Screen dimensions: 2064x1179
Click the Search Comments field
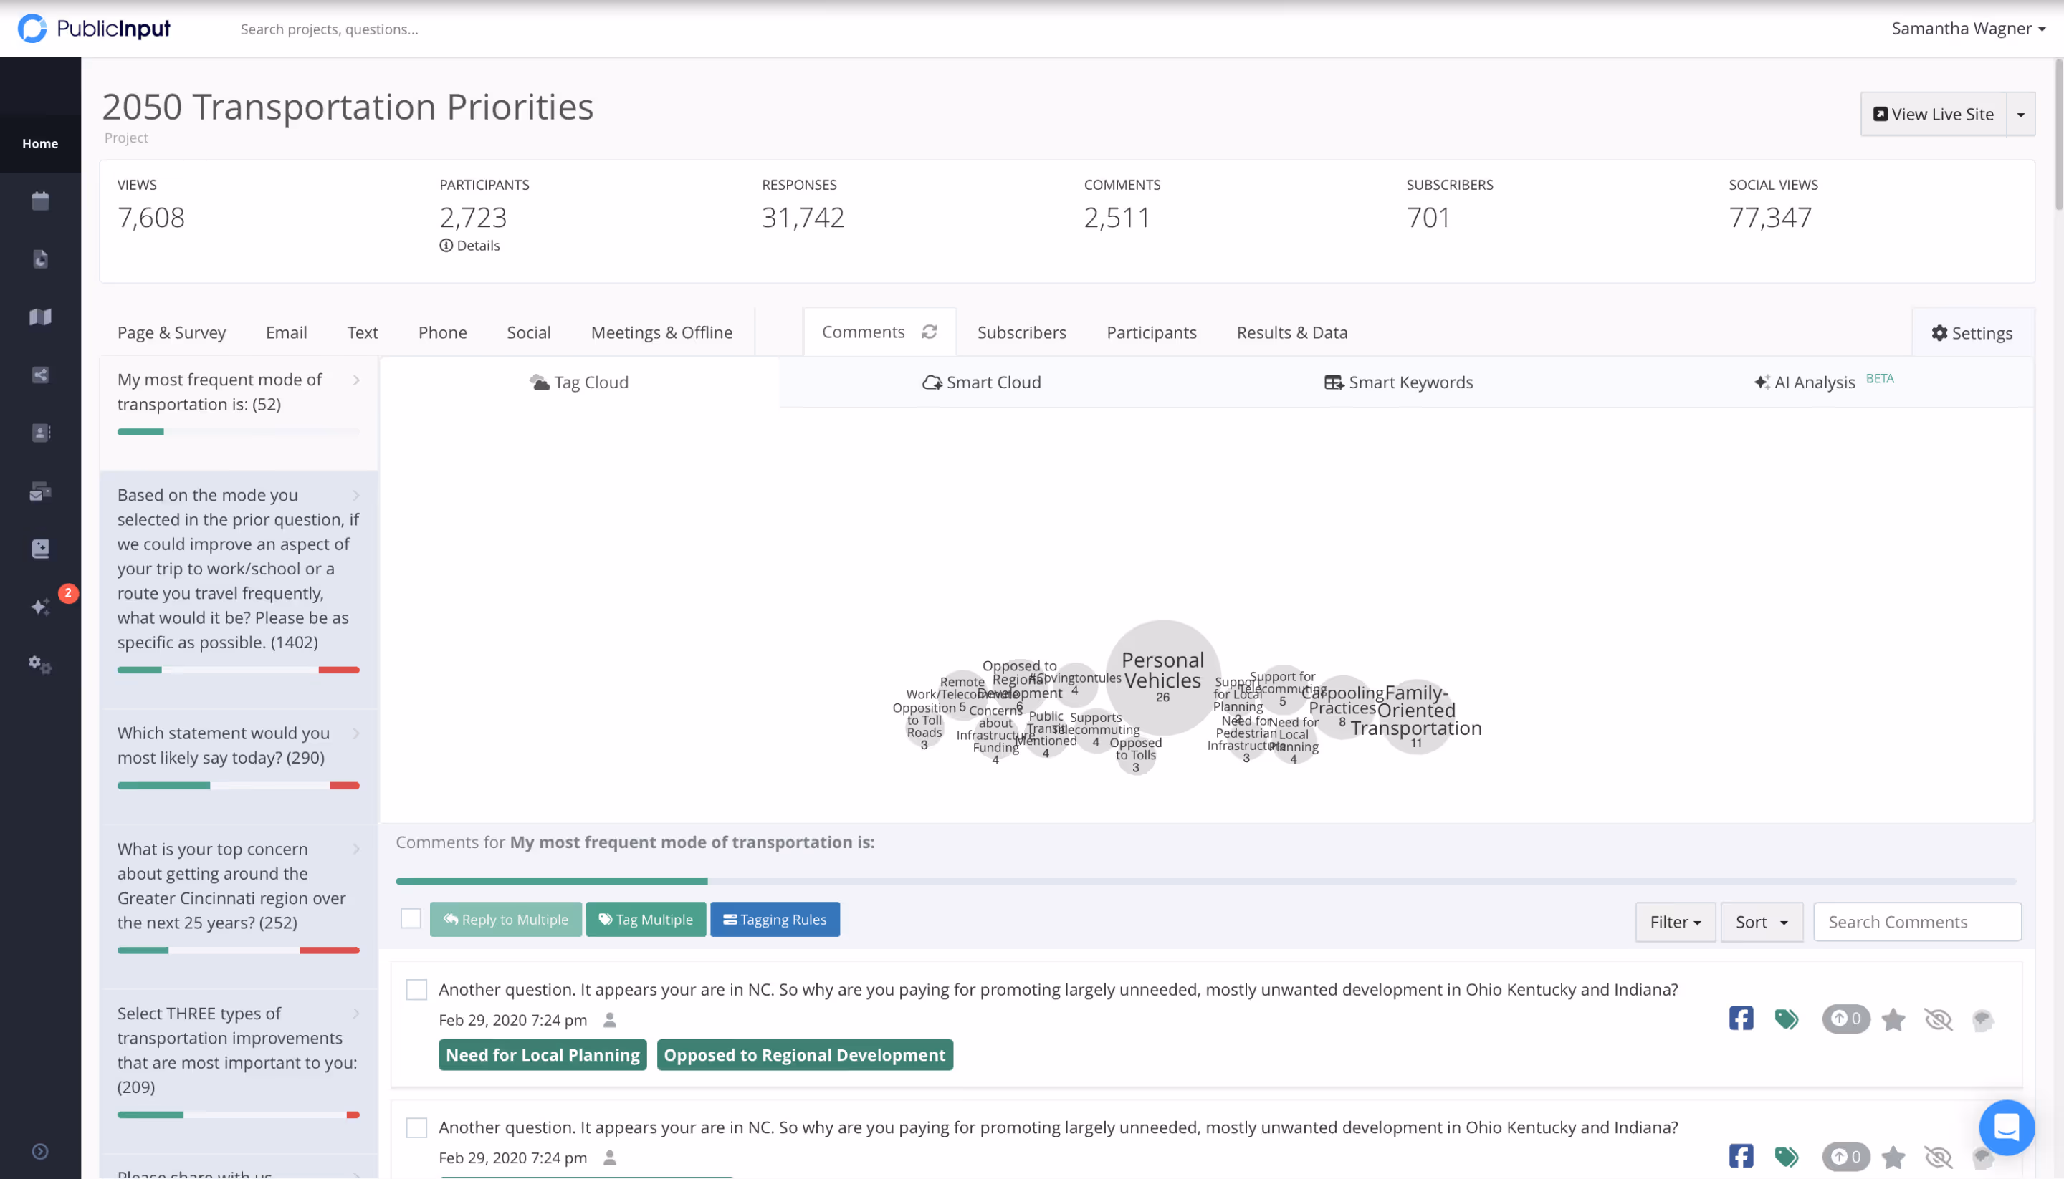click(1916, 923)
